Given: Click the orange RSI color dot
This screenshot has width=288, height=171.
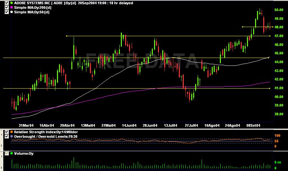Looking at the screenshot, I should pos(12,132).
